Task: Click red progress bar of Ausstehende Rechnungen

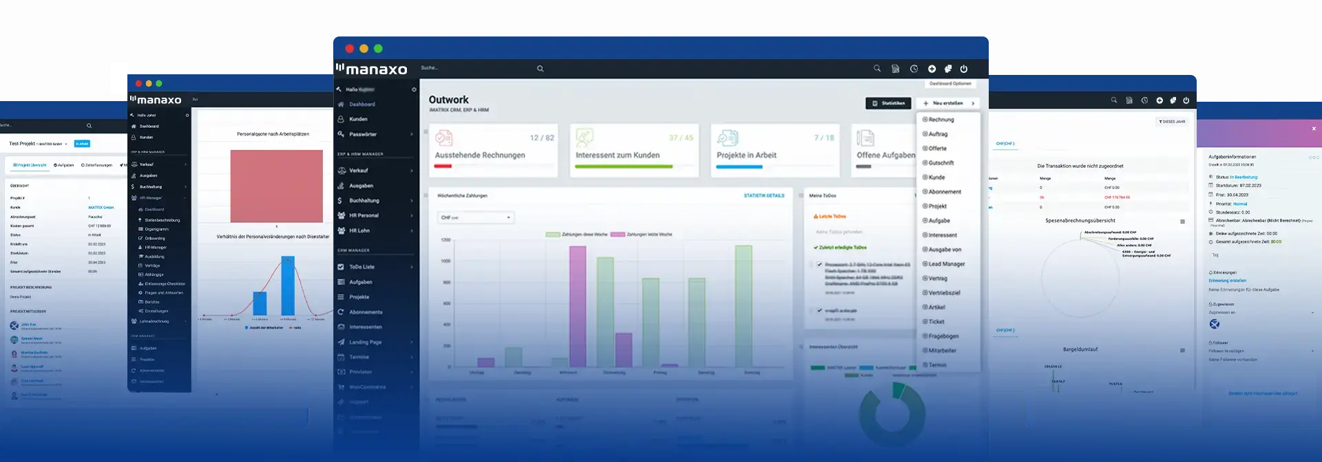Action: [443, 166]
